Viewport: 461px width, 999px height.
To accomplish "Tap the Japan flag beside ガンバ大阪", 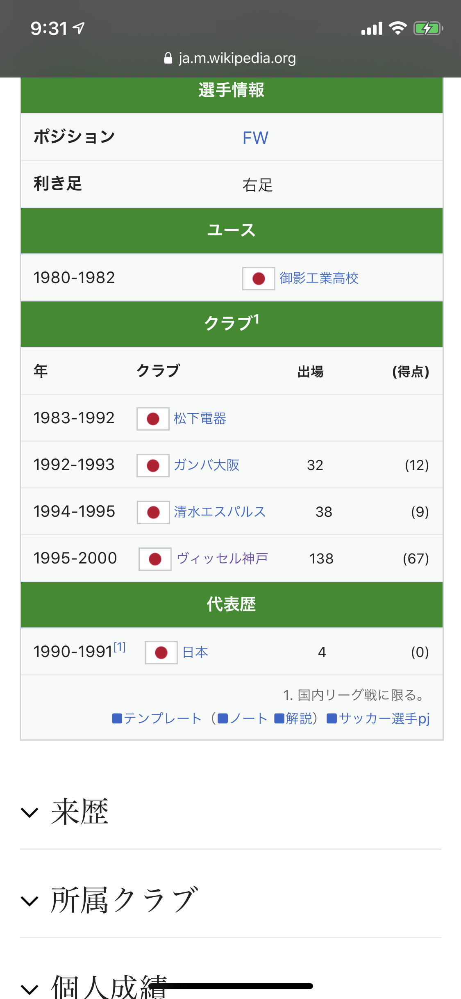I will click(153, 465).
